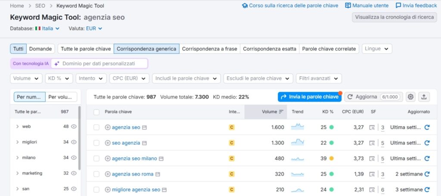
Task: Open the Lingue dropdown
Action: pos(377,49)
